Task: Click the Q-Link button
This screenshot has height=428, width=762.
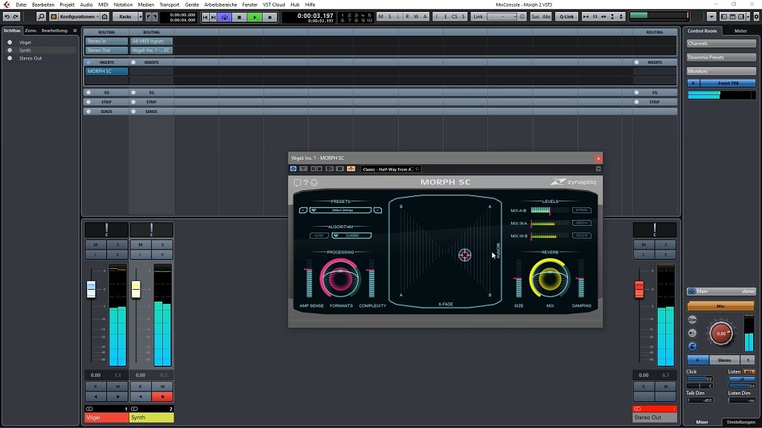Action: [x=566, y=16]
